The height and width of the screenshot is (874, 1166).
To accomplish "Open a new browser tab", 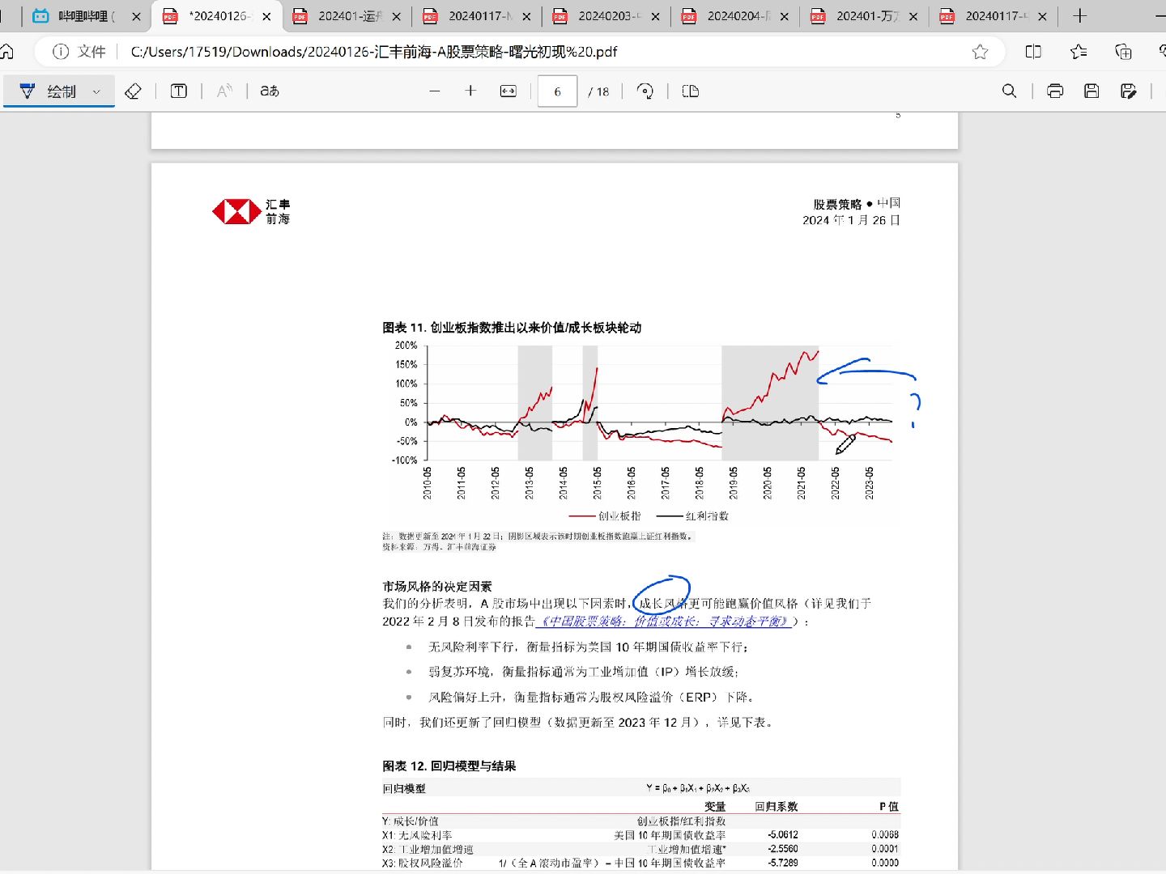I will 1079,16.
